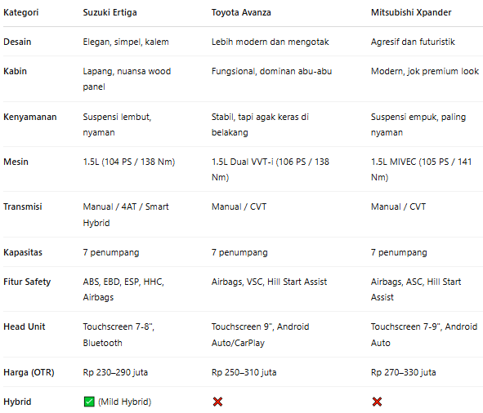483x413 pixels.
Task: Click the red X under Toyota Avanza
Action: 217,402
